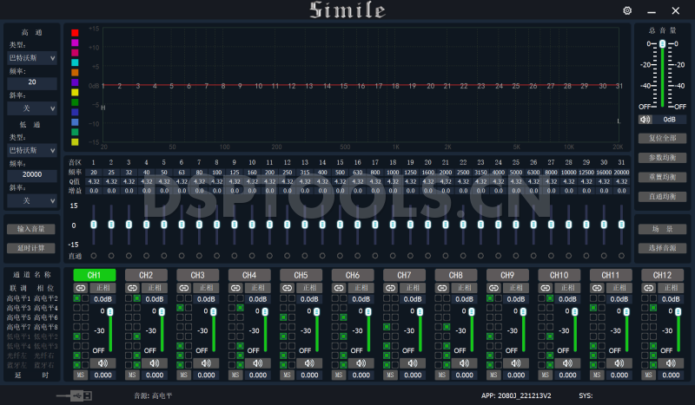Mute CH12 using the speaker icon

[x=672, y=363]
